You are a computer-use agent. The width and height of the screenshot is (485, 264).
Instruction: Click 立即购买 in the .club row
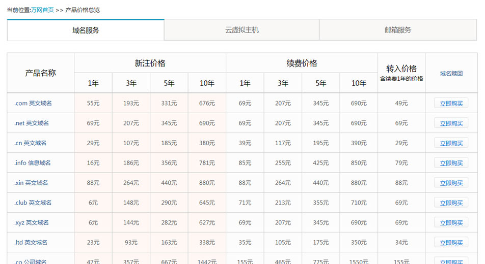coord(451,203)
